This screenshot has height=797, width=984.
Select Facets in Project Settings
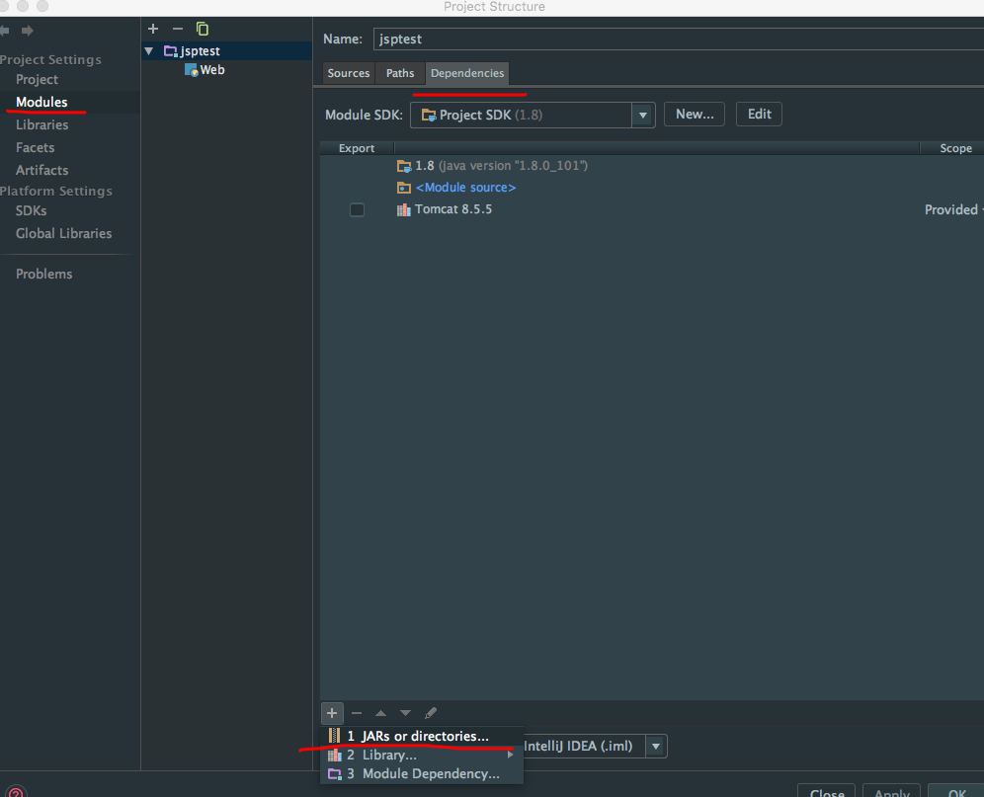[36, 147]
